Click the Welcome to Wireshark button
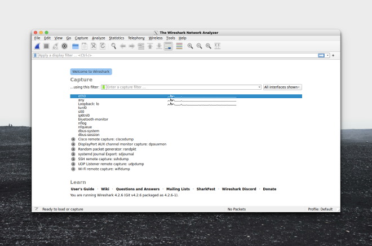 91,72
